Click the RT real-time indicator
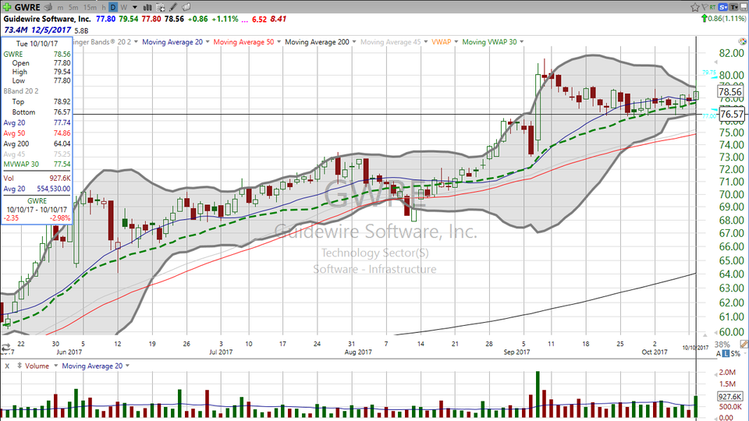 712,7
